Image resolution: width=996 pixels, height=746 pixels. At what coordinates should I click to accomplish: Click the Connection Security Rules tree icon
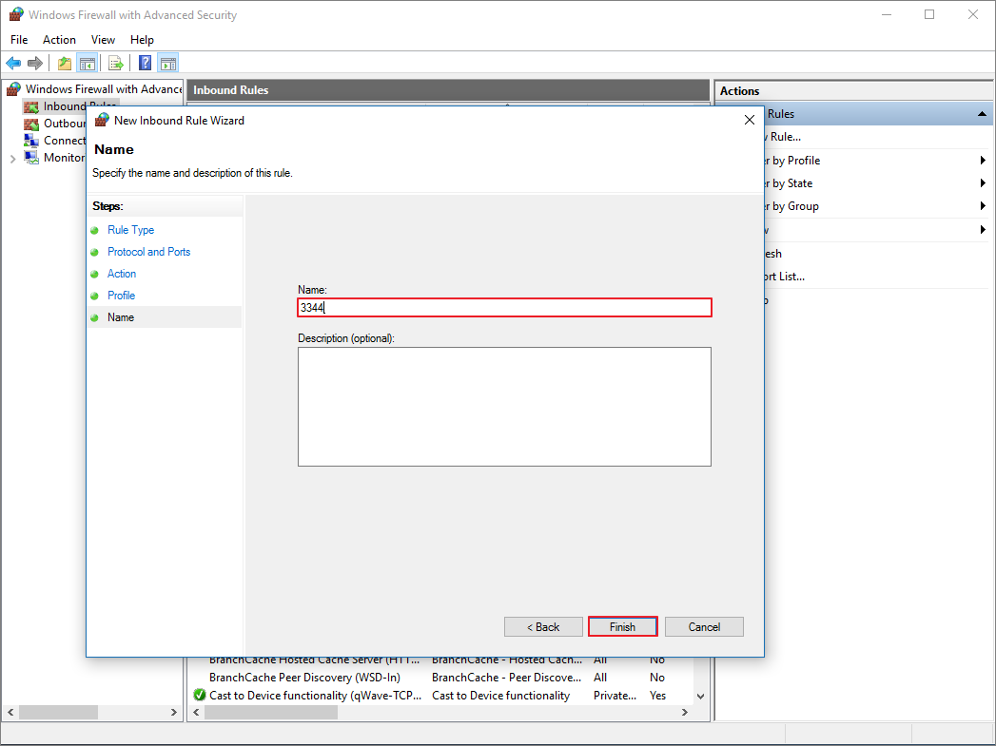coord(31,141)
